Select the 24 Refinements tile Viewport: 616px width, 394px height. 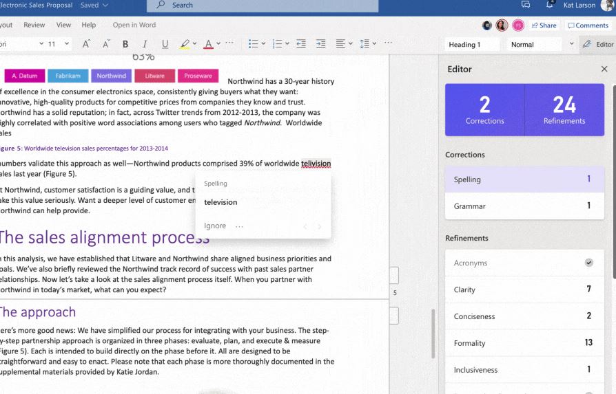[x=564, y=110]
